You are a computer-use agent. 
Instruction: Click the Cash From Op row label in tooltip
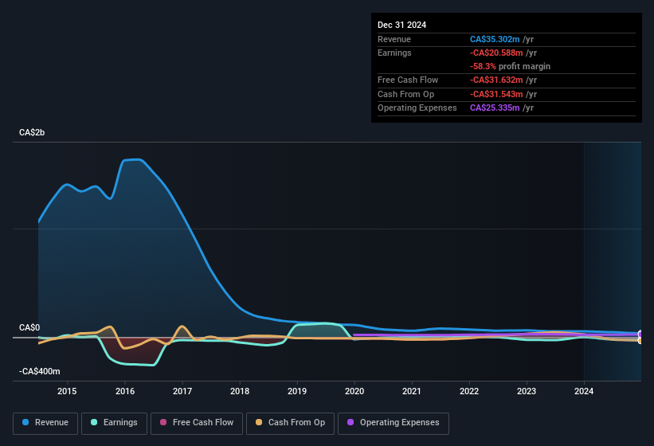point(405,94)
